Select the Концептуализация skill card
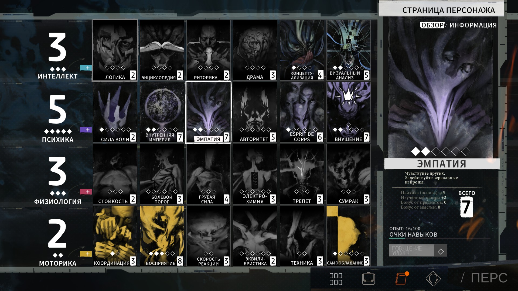Image resolution: width=518 pixels, height=291 pixels. (302, 50)
